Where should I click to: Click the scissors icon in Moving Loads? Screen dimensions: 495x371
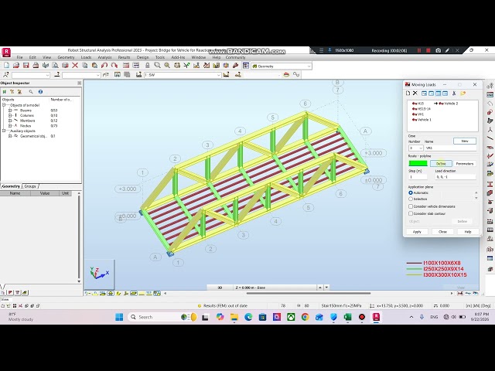click(x=454, y=93)
